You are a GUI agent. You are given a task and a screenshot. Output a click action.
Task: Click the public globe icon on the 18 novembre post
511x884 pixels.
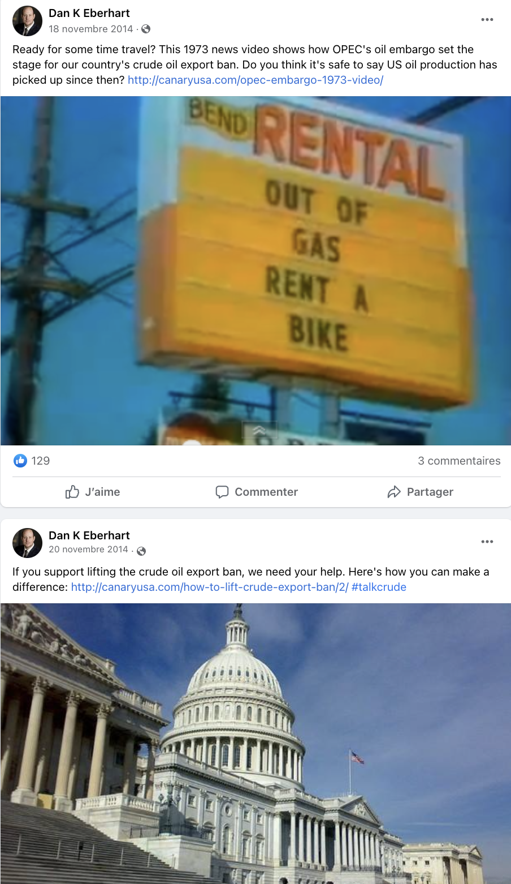pos(145,29)
